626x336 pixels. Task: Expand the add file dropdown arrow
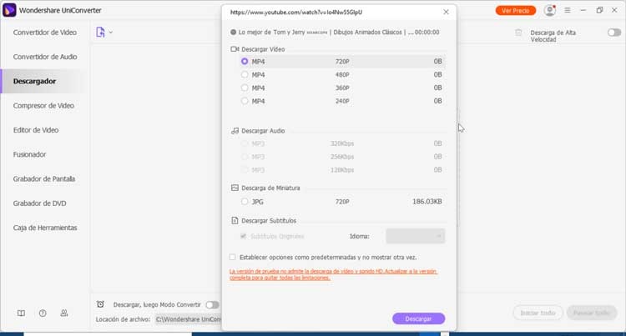pos(110,33)
